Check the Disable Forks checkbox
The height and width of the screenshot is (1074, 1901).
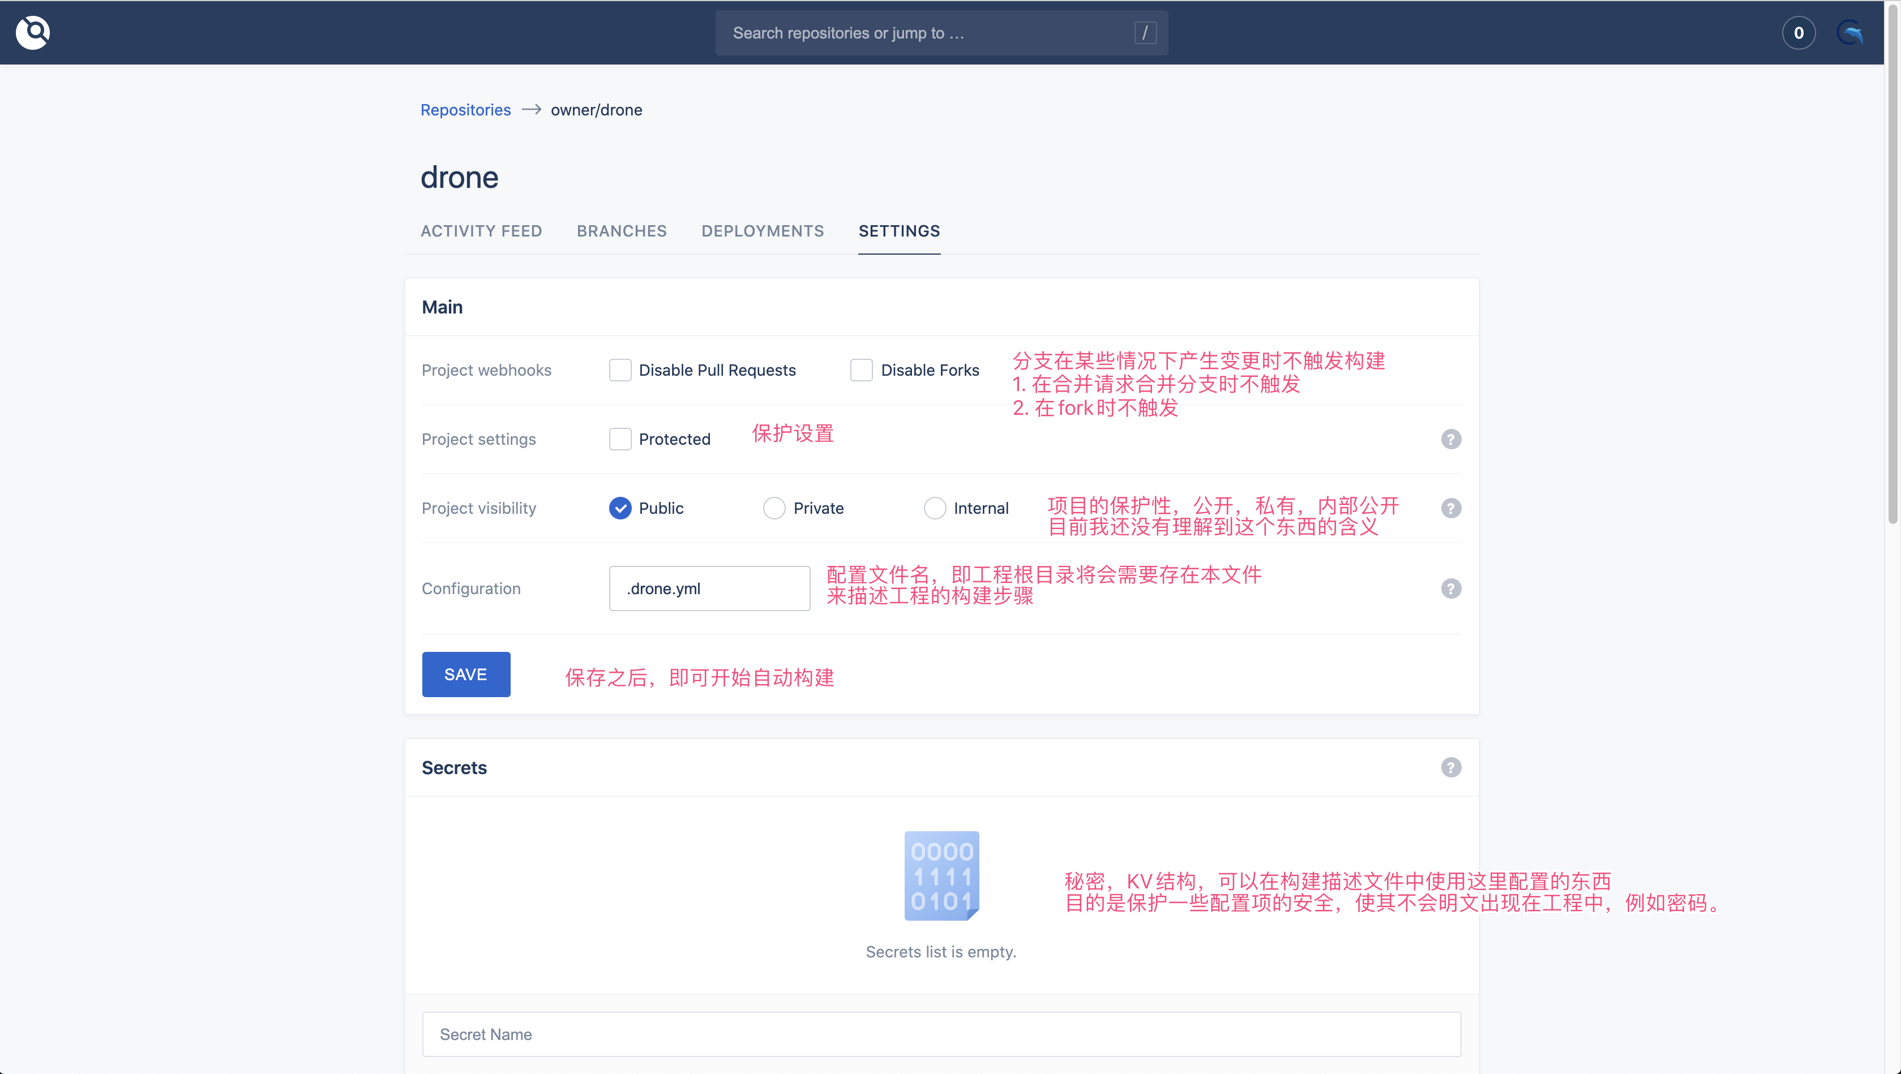[x=861, y=370]
